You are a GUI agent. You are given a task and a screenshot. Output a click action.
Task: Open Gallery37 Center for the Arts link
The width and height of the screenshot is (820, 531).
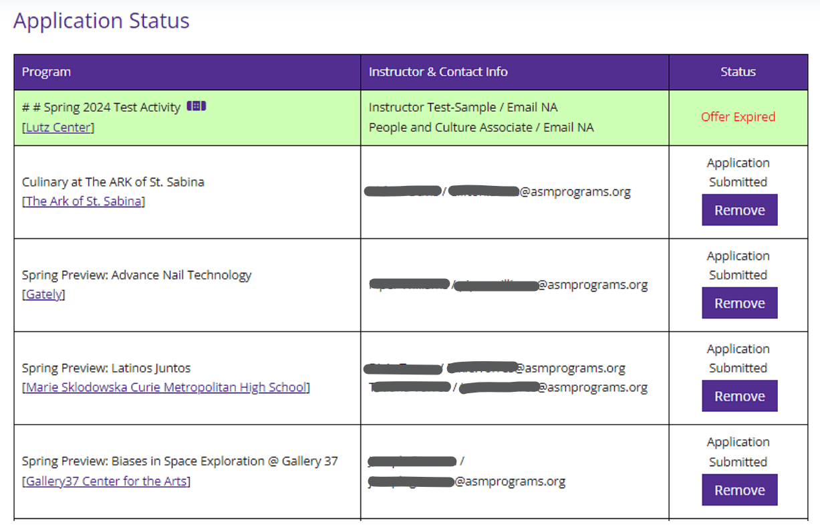coord(106,481)
